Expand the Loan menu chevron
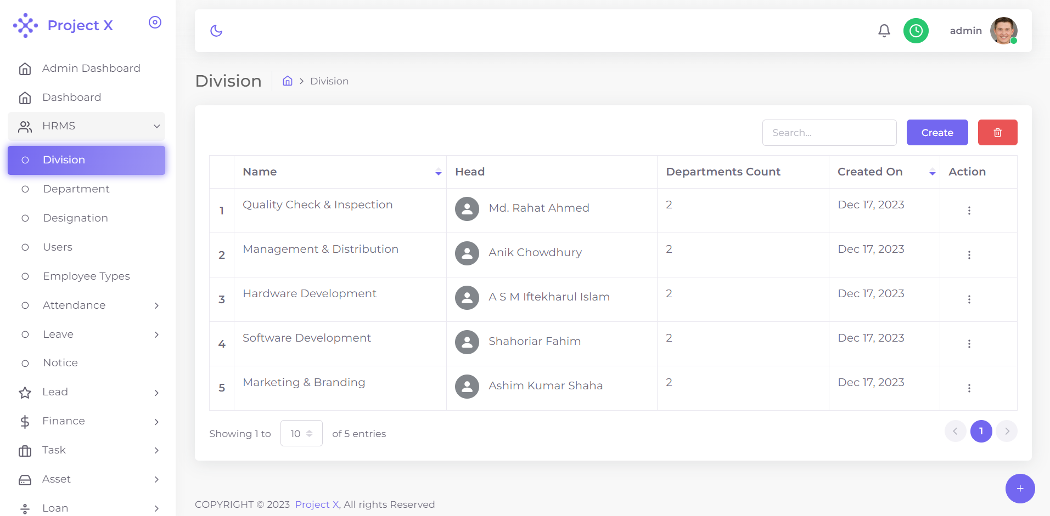 (156, 508)
